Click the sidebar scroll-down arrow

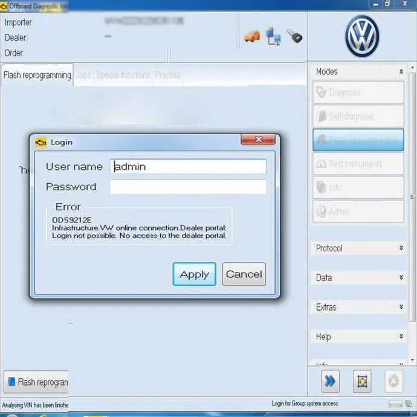click(413, 360)
